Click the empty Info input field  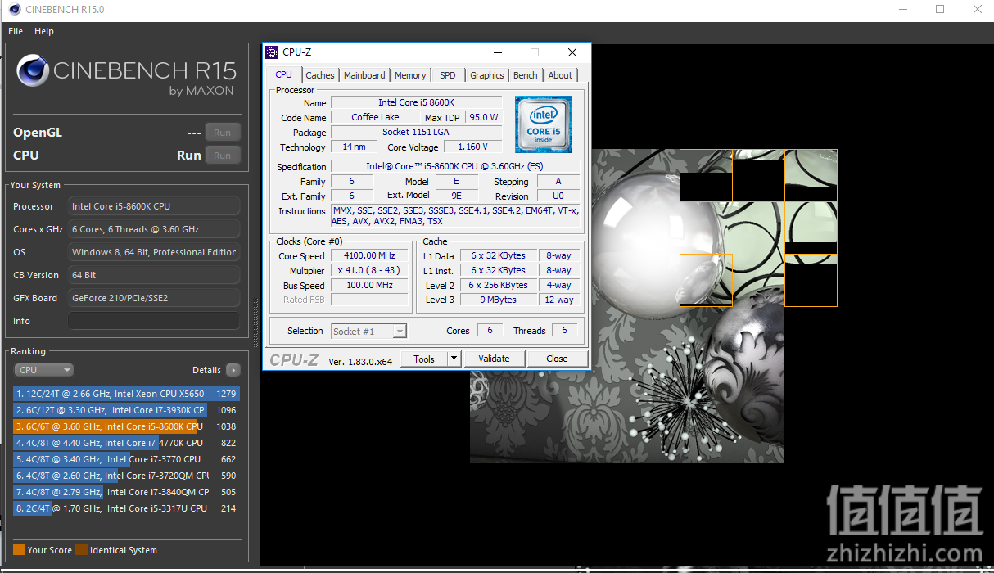coord(154,321)
